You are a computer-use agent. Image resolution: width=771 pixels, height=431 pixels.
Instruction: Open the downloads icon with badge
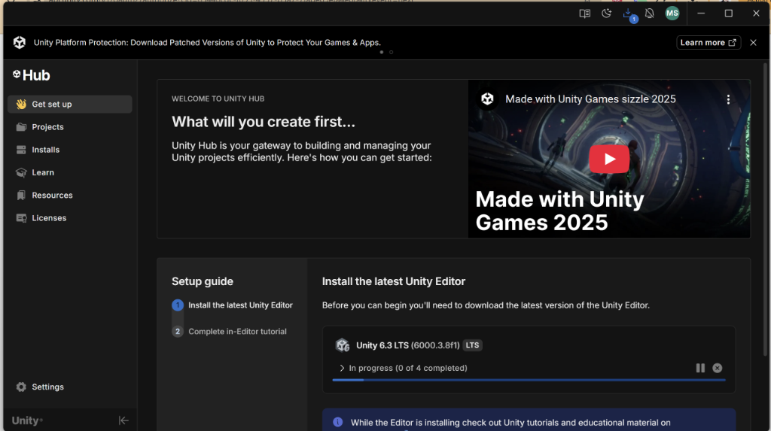pos(629,14)
